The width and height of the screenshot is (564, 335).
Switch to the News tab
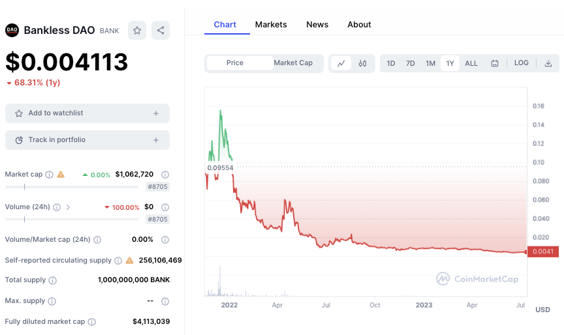click(x=317, y=25)
